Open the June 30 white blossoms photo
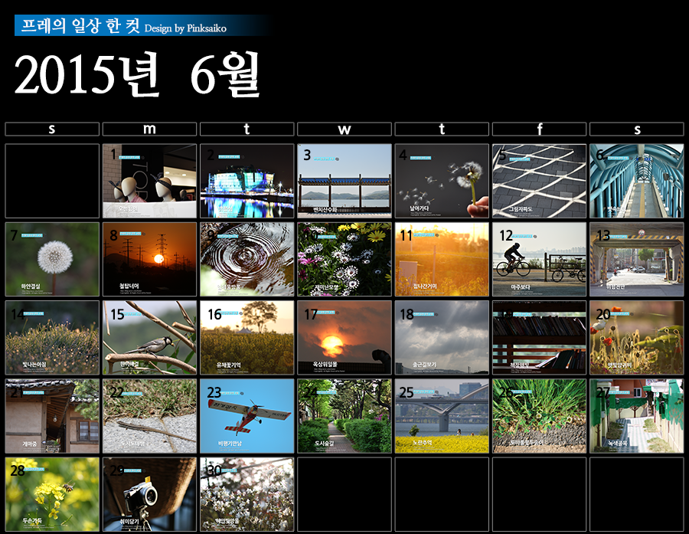 pyautogui.click(x=247, y=494)
